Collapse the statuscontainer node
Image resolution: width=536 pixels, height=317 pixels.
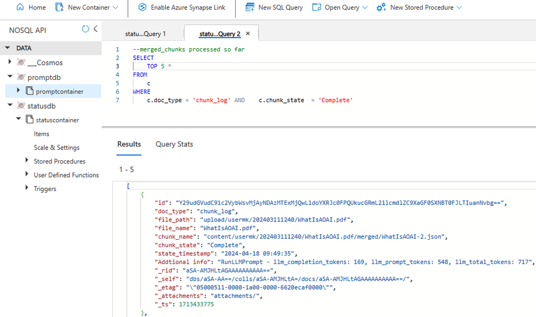click(18, 119)
